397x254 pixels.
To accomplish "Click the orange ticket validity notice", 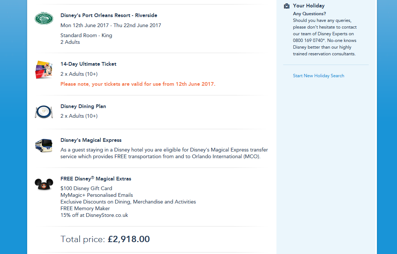I will click(x=138, y=84).
